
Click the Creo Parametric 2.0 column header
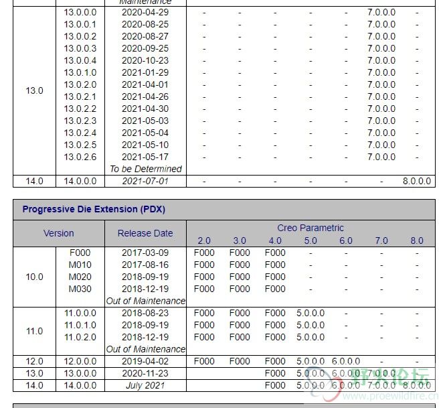[x=204, y=241]
